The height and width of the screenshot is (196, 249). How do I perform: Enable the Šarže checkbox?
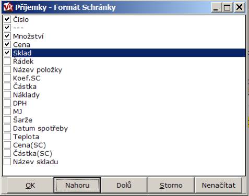[x=7, y=120]
